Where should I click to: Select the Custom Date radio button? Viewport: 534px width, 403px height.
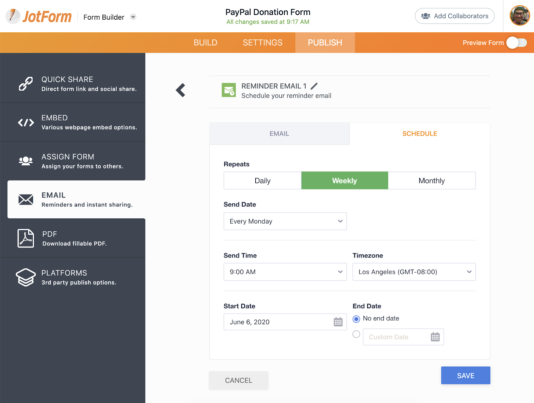tap(356, 334)
